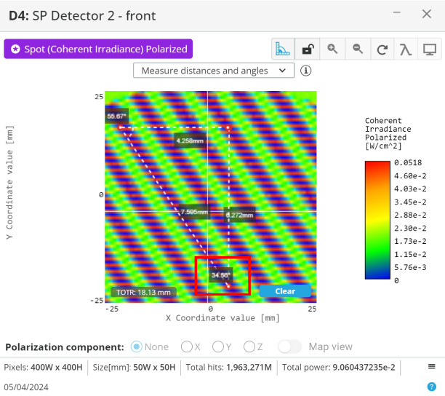Viewport: 445px width, 396px height.
Task: Open the info circle icon
Action: pos(305,71)
